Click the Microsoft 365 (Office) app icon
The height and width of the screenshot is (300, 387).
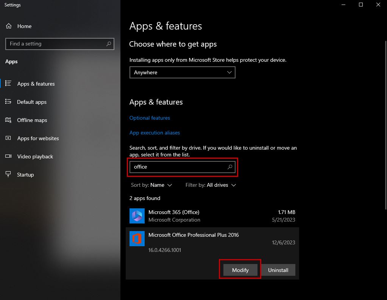[x=137, y=216]
